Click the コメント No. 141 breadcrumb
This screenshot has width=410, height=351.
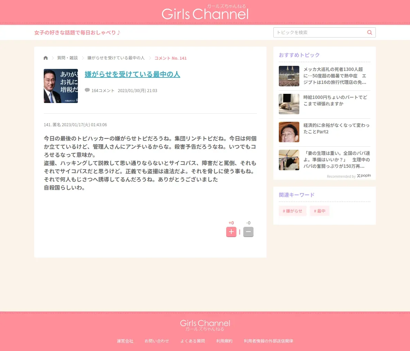coord(170,58)
